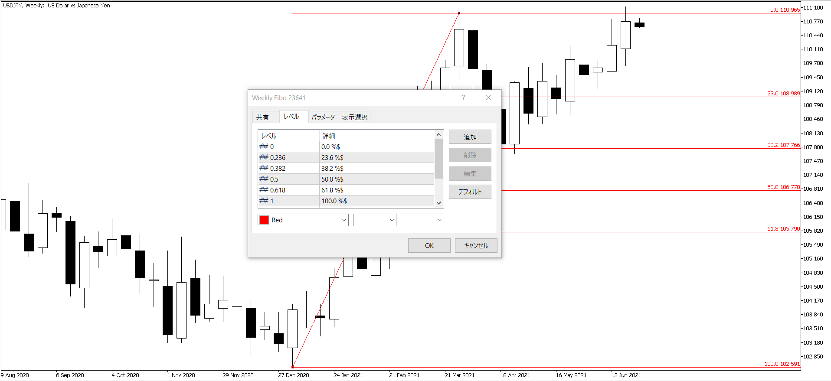Viewport: 831px width, 381px height.
Task: Click the levels list scroll down arrow
Action: tap(438, 203)
